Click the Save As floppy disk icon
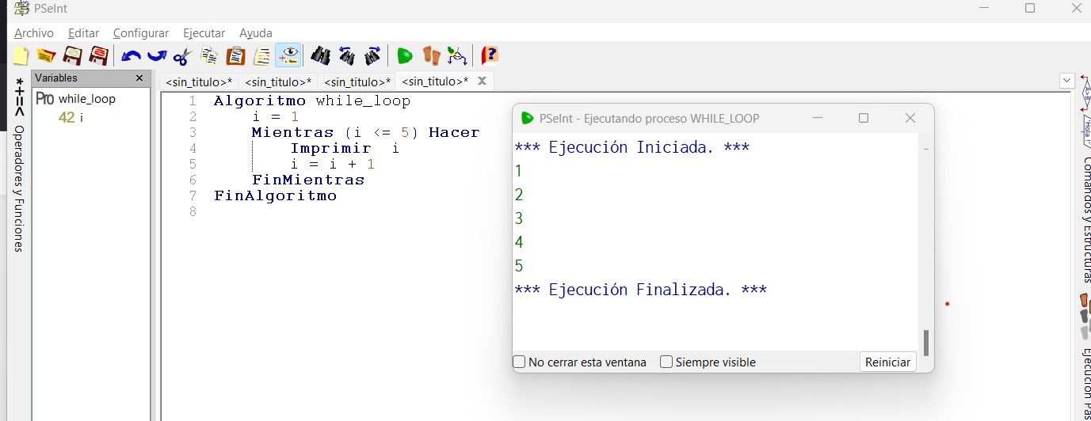Image resolution: width=1091 pixels, height=421 pixels. [x=99, y=56]
